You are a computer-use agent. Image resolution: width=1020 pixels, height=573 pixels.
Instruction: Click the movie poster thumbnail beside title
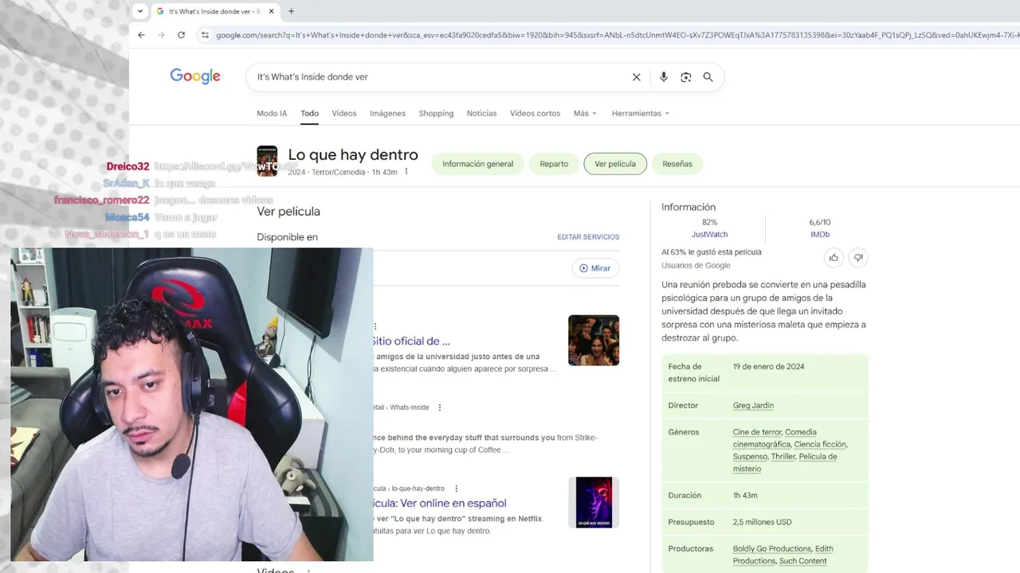click(x=267, y=161)
